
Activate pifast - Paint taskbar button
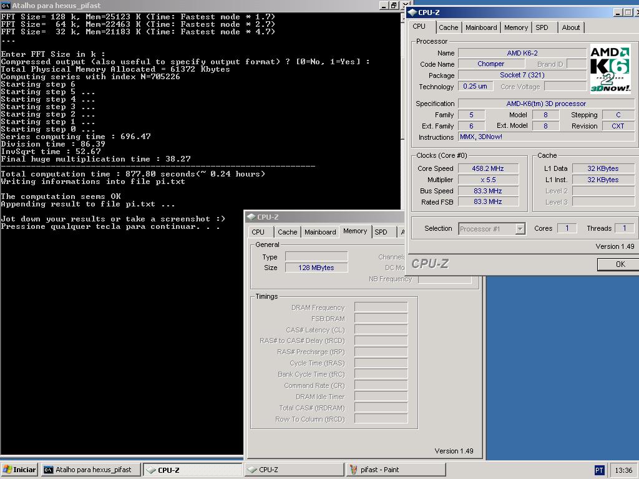click(x=396, y=470)
